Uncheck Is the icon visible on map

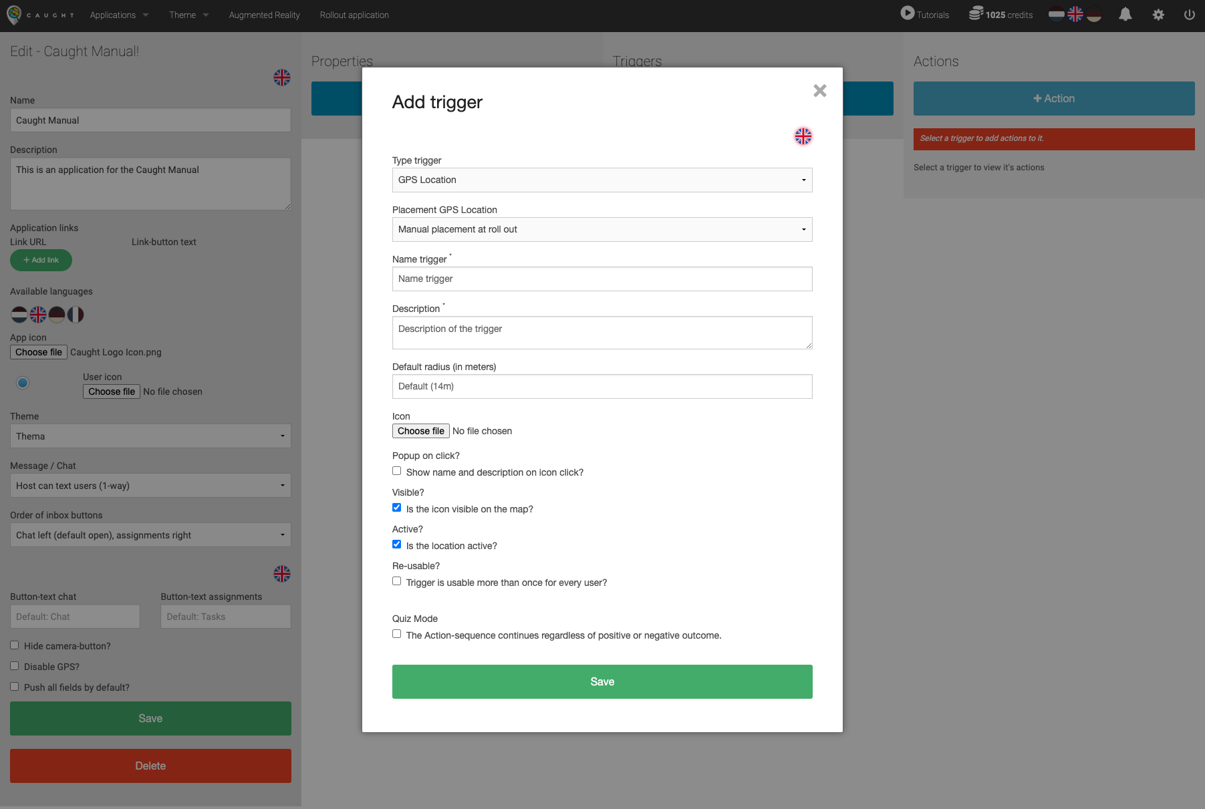[x=397, y=508]
